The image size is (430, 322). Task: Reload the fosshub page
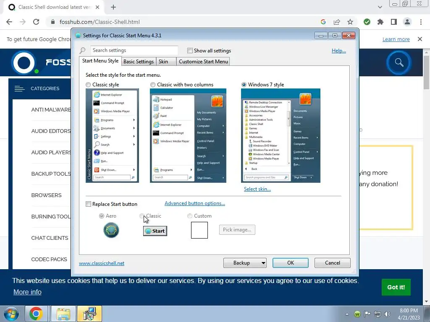(x=36, y=22)
